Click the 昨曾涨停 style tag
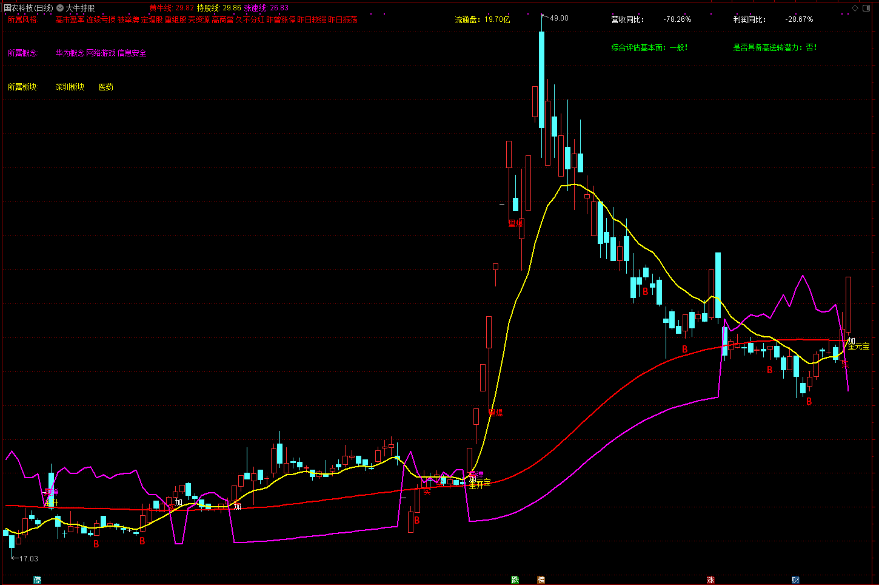 coord(281,19)
